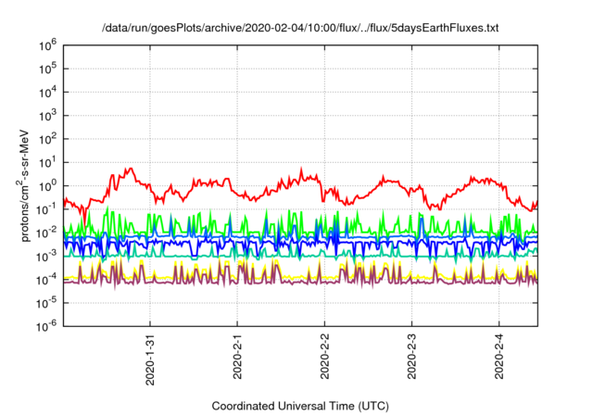The image size is (593, 415).
Task: Click the 10^5 y-axis tick label
Action: click(47, 69)
